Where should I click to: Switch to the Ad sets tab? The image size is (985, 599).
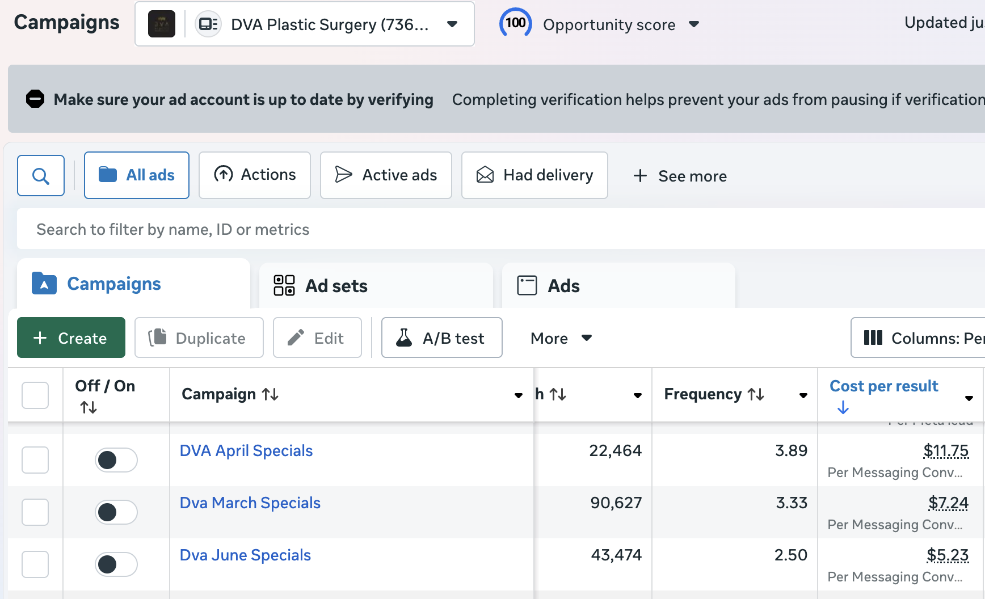click(x=376, y=285)
